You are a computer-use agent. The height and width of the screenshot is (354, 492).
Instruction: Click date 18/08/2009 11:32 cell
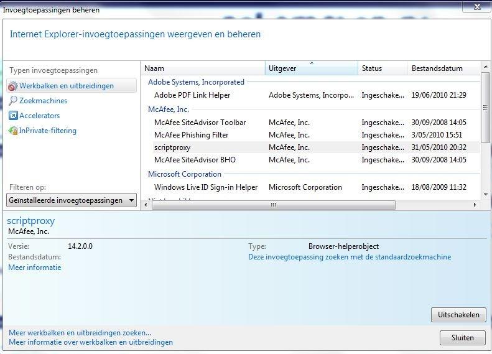439,187
